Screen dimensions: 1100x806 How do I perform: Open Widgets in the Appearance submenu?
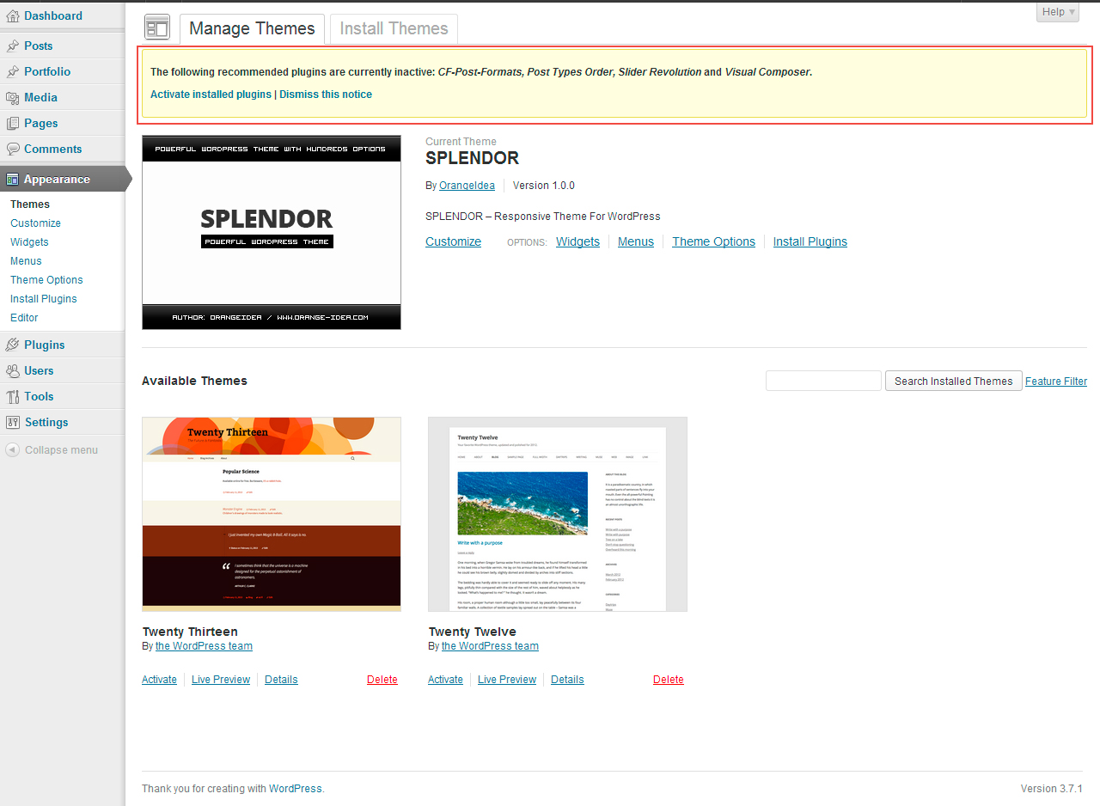(29, 242)
